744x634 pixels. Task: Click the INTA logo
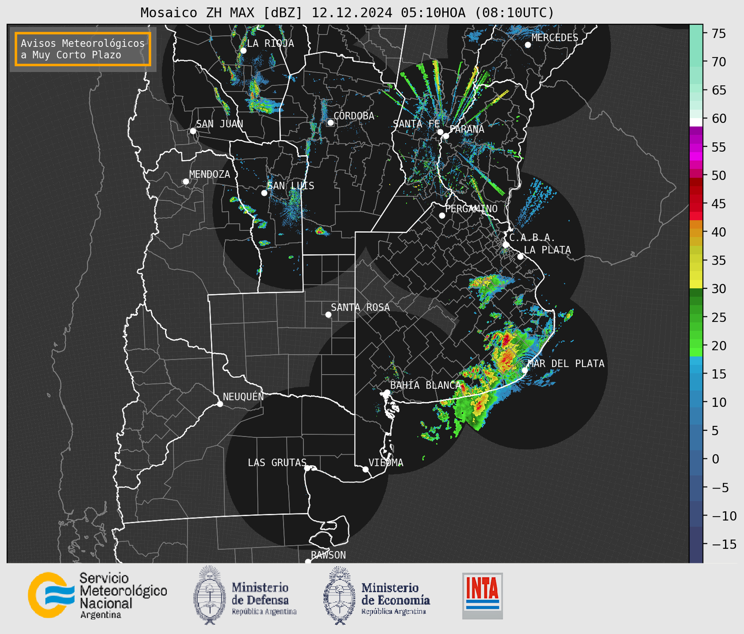click(x=482, y=596)
